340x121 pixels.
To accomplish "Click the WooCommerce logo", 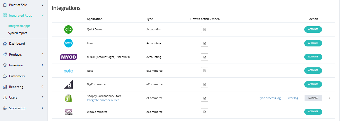I will (x=68, y=112).
